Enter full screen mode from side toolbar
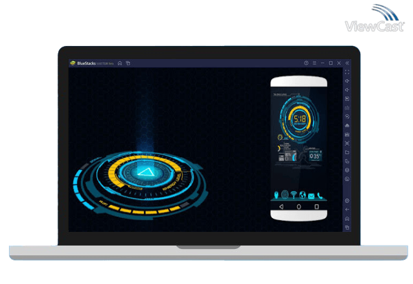This screenshot has height=284, width=413. [347, 72]
